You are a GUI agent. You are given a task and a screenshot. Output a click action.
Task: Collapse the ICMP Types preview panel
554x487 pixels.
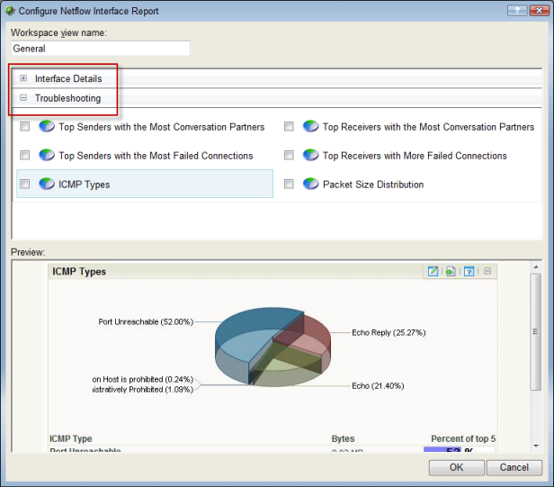click(487, 271)
